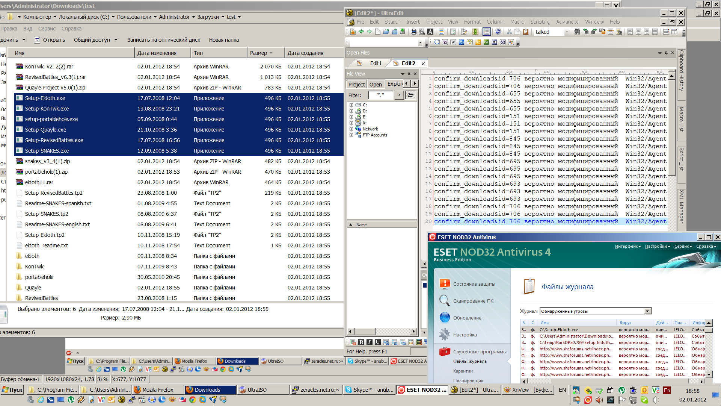Viewport: 721px width, 406px height.
Task: Click the Column Mode icon in UltraEdit toolbar
Action: coord(475,32)
